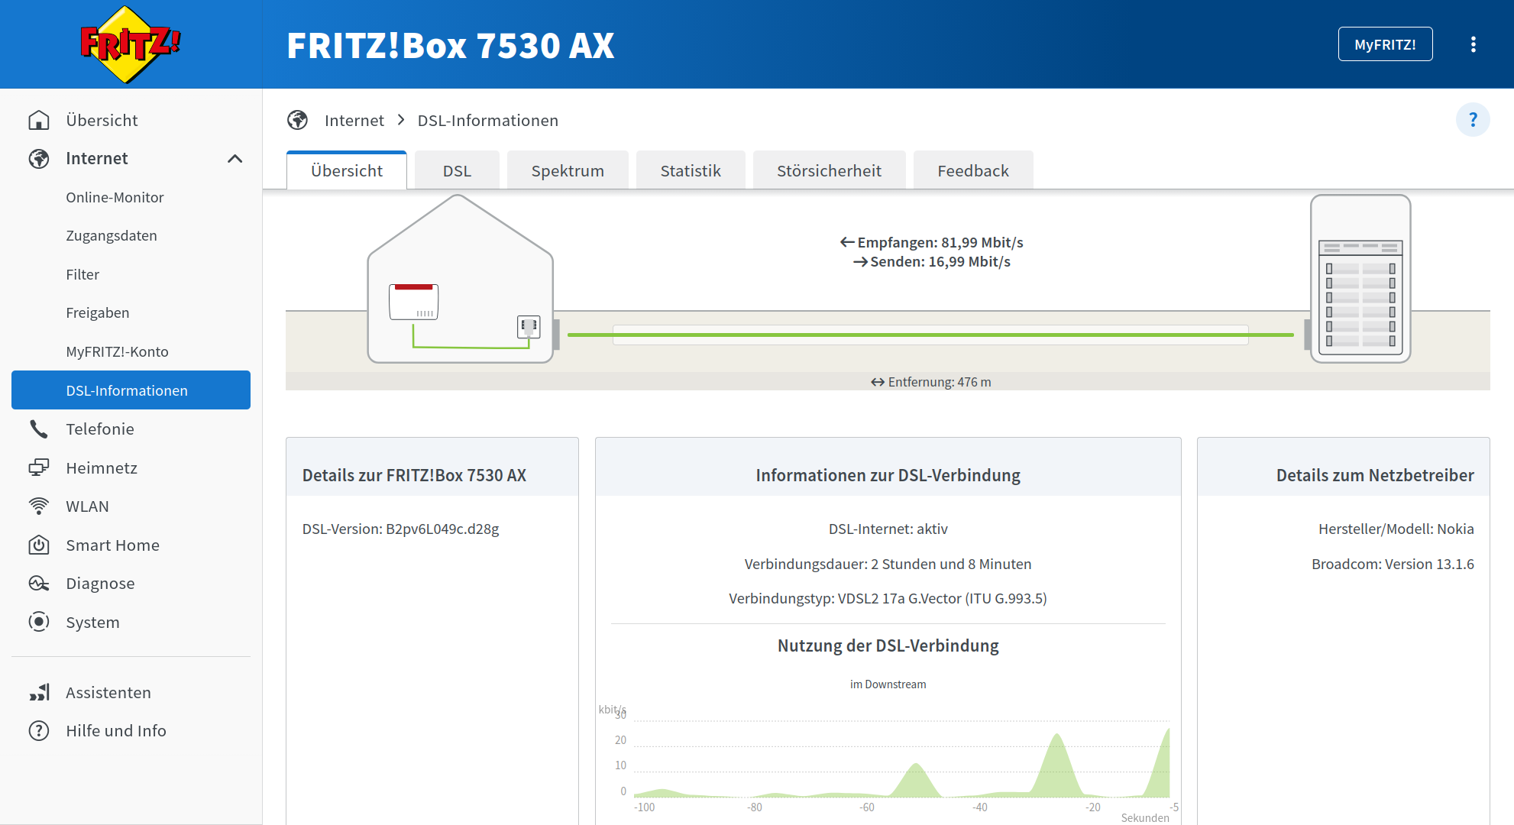The image size is (1514, 825).
Task: Click the Internet breadcrumb link
Action: click(x=354, y=121)
